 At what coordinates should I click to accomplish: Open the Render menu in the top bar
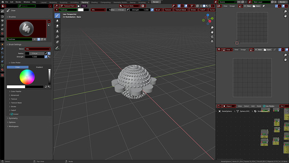(18, 2)
